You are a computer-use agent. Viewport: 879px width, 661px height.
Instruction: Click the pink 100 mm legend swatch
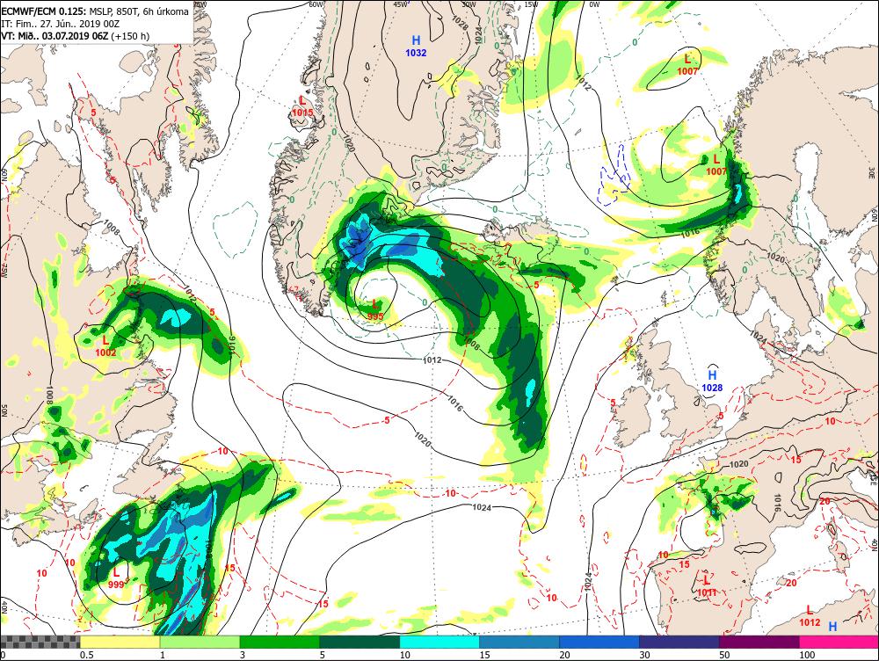click(839, 642)
